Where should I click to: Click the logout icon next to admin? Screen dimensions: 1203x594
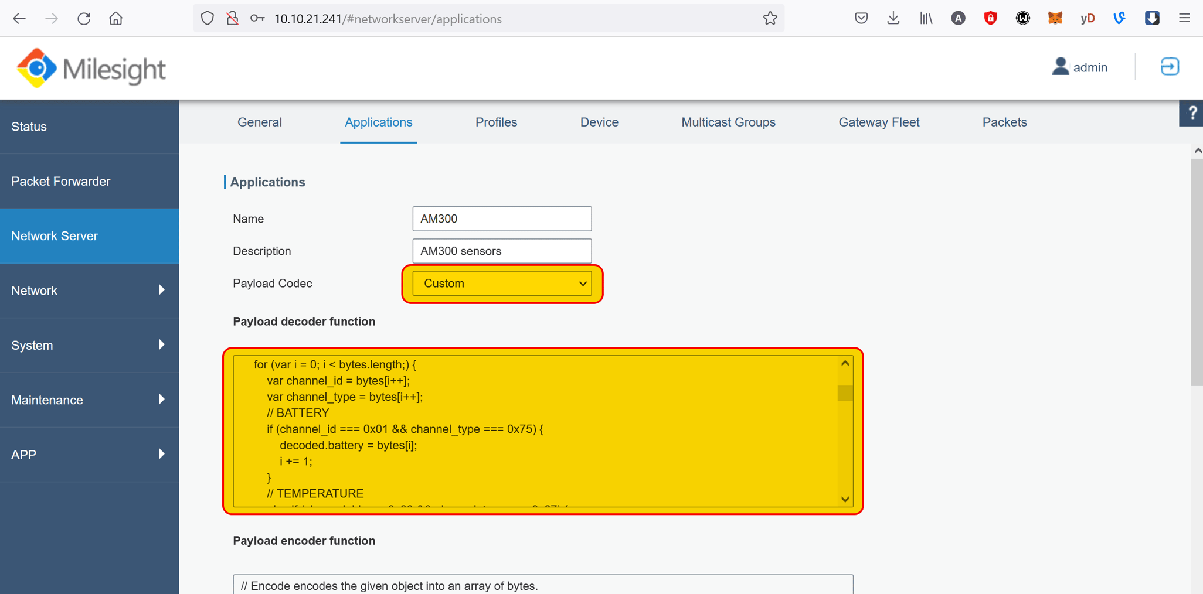1170,67
